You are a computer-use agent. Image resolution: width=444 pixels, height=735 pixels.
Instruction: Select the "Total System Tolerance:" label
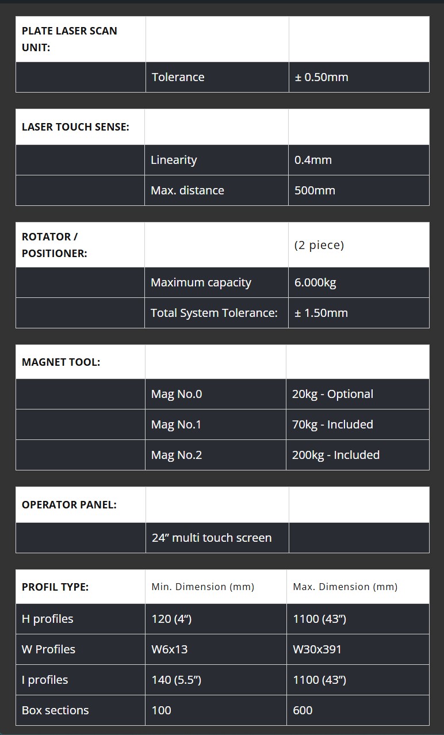[214, 313]
